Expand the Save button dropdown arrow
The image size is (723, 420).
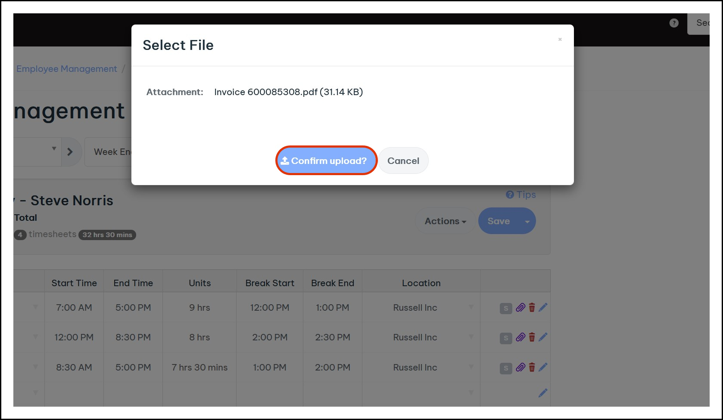[x=527, y=222]
